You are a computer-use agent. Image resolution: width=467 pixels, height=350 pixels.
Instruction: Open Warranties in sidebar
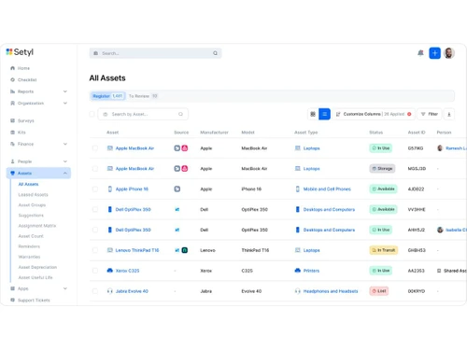pos(29,257)
